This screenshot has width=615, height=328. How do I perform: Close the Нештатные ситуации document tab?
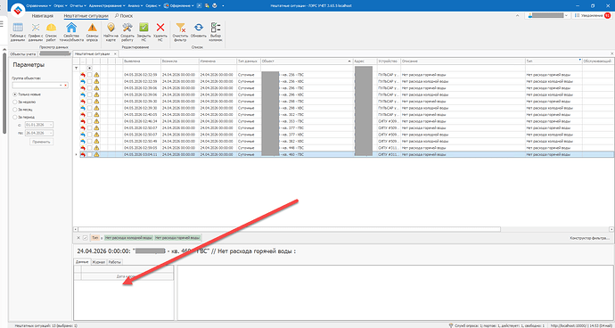115,53
